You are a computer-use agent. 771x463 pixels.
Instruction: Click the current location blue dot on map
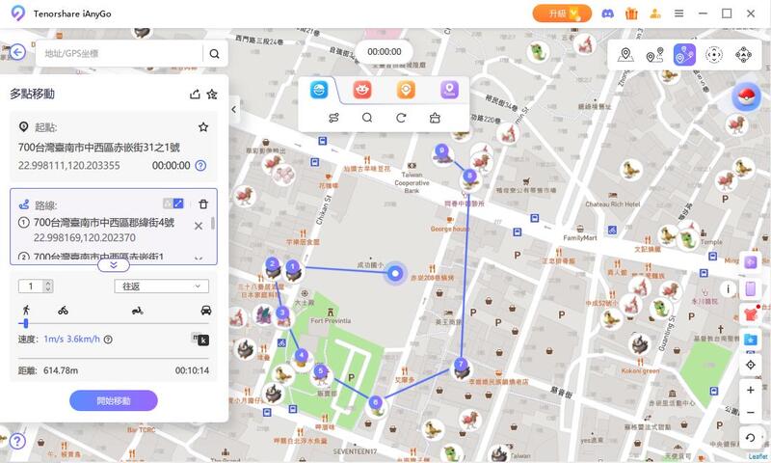(395, 274)
